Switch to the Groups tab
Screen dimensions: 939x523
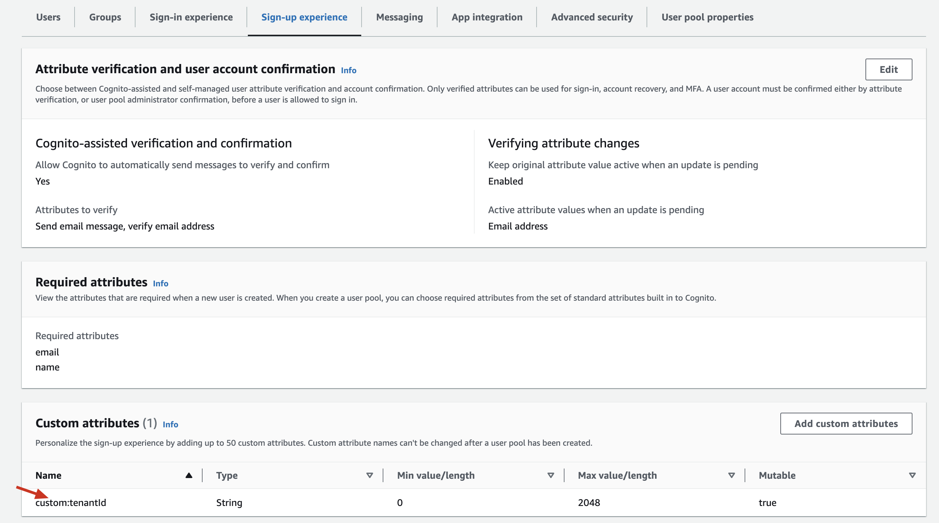(x=105, y=17)
